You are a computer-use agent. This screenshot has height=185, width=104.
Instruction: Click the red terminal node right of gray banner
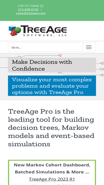[102, 63]
